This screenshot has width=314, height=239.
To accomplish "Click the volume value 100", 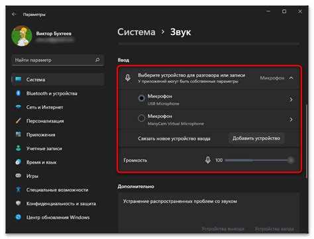I will tap(219, 160).
